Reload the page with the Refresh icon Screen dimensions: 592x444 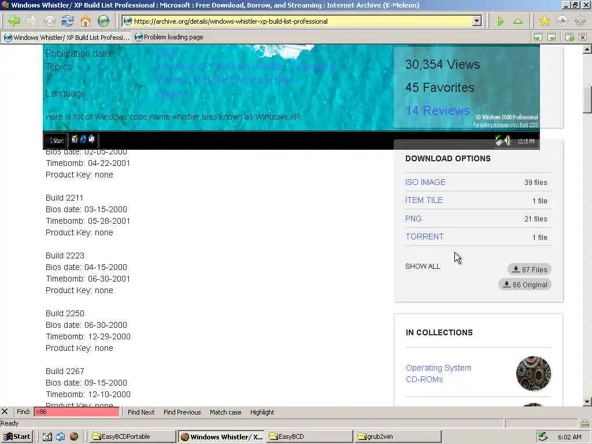[x=68, y=21]
